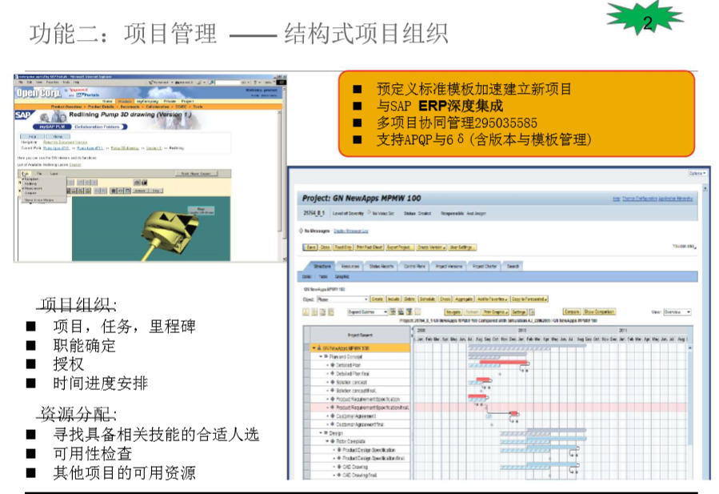719x494 pixels.
Task: Click the User Settings button
Action: pyautogui.click(x=462, y=247)
